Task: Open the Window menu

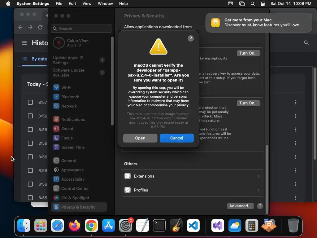Action: pyautogui.click(x=105, y=3)
